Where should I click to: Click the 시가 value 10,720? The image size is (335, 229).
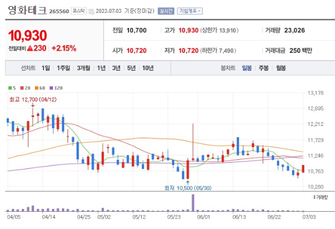pos(137,51)
